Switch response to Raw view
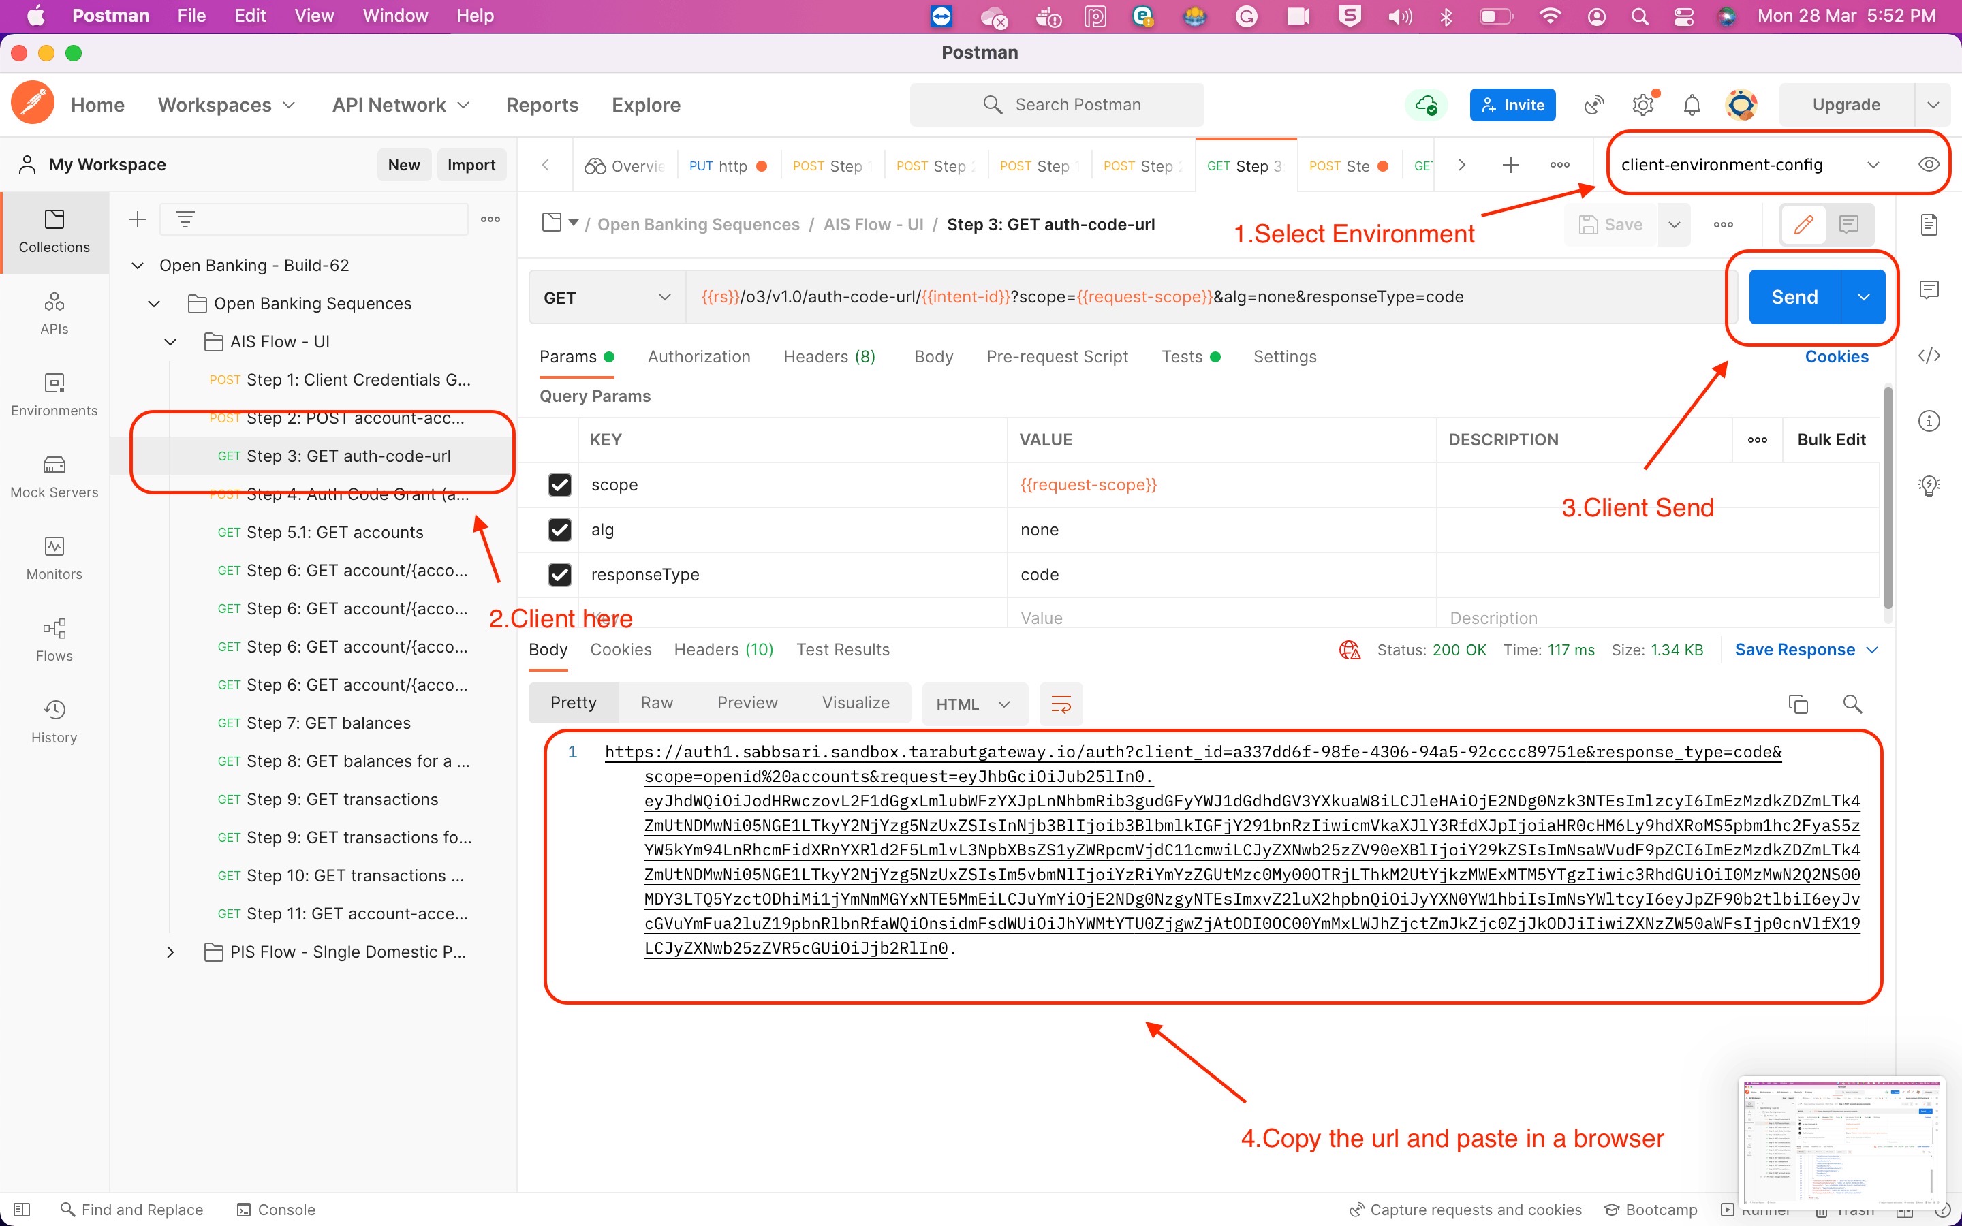The width and height of the screenshot is (1962, 1226). (x=657, y=703)
